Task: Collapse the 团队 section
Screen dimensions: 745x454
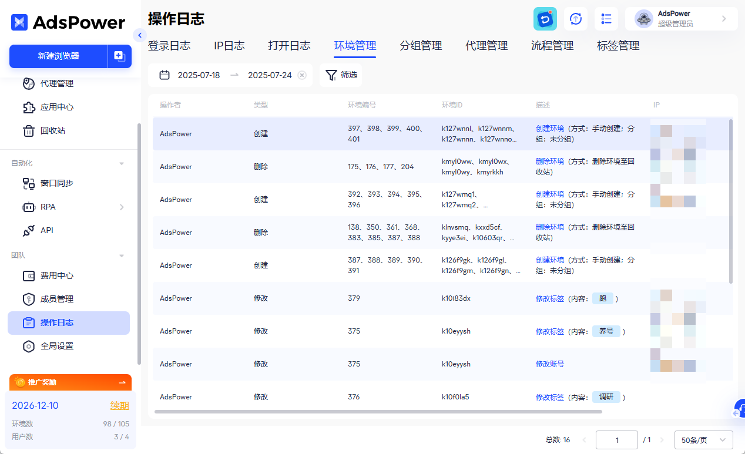Action: (x=122, y=255)
